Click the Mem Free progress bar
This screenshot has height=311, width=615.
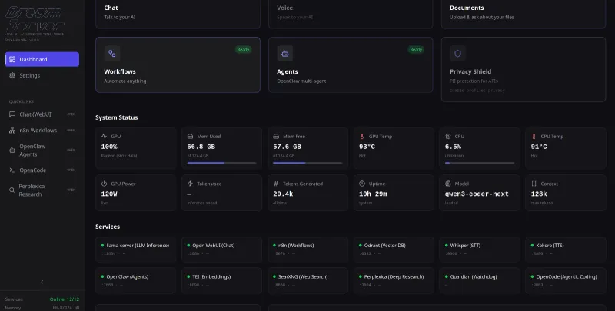pos(307,163)
